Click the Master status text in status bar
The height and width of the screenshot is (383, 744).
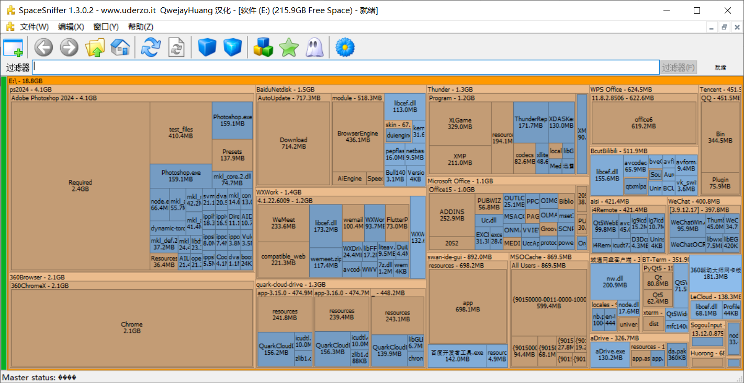point(40,377)
